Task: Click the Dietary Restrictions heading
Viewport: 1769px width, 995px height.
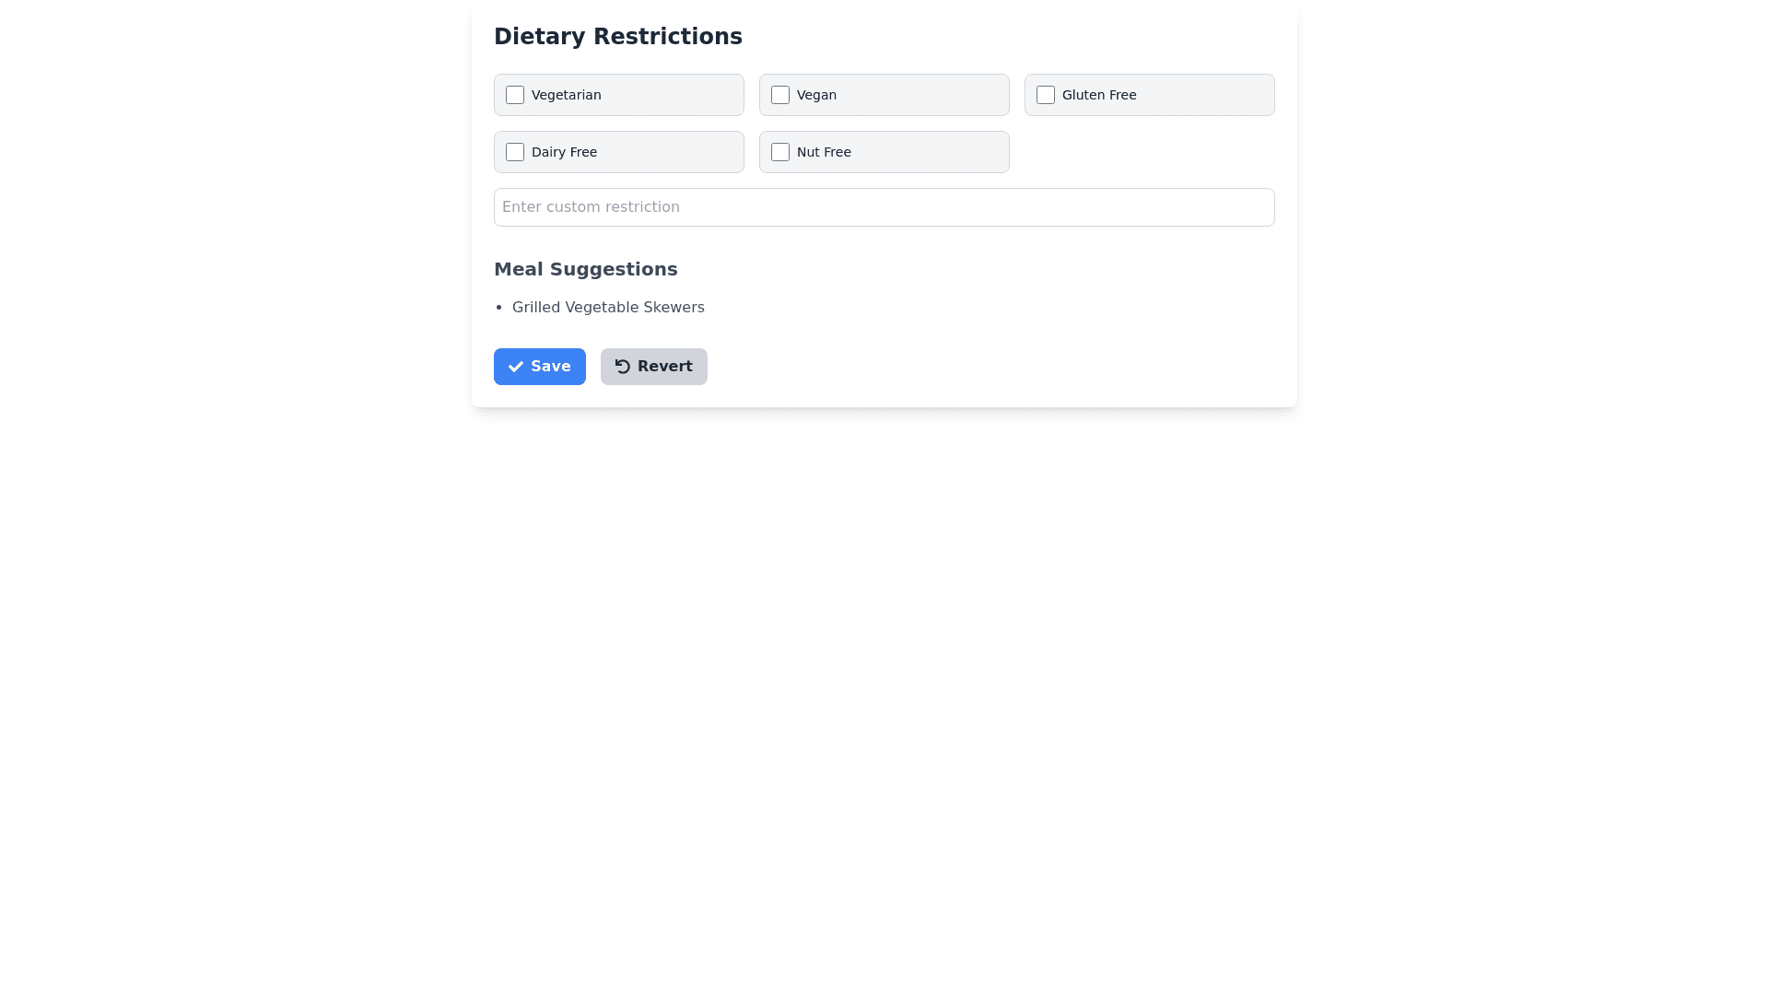Action: tap(617, 37)
